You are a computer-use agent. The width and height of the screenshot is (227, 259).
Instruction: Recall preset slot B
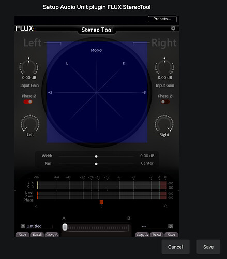click(x=157, y=235)
